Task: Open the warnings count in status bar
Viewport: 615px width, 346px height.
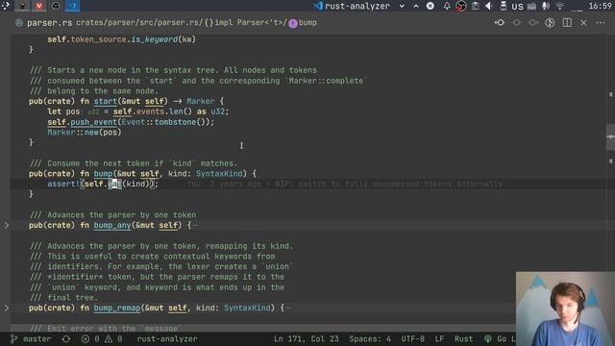Action: click(113, 339)
